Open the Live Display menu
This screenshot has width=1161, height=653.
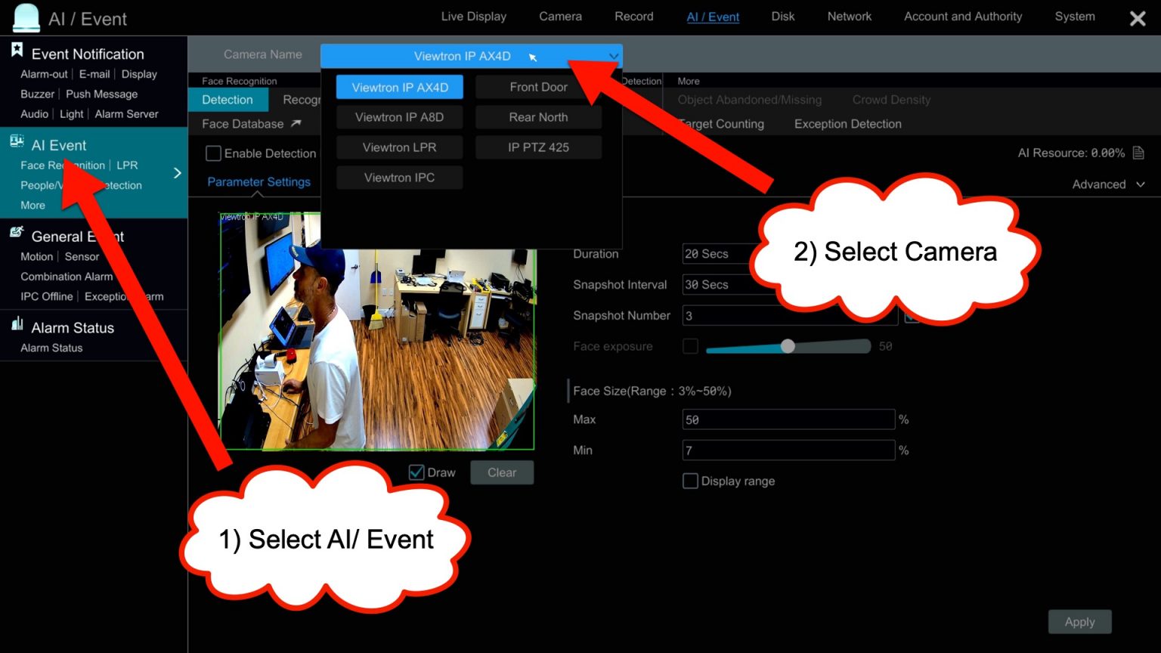[473, 17]
